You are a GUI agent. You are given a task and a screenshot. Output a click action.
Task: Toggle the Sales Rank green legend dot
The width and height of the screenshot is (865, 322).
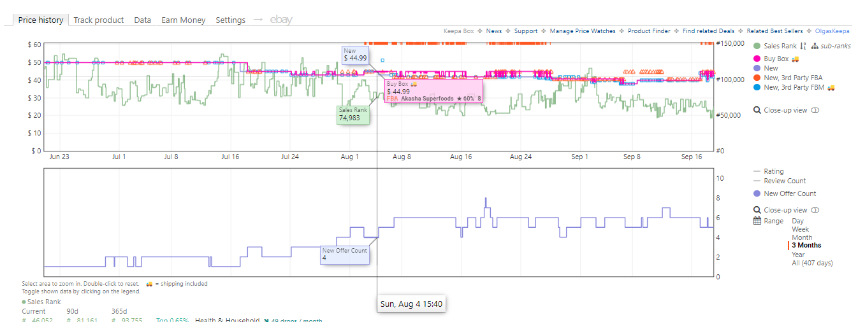[757, 46]
